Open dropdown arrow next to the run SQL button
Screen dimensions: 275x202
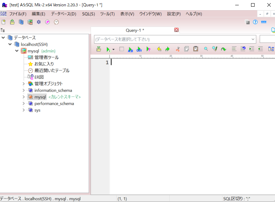[113, 50]
